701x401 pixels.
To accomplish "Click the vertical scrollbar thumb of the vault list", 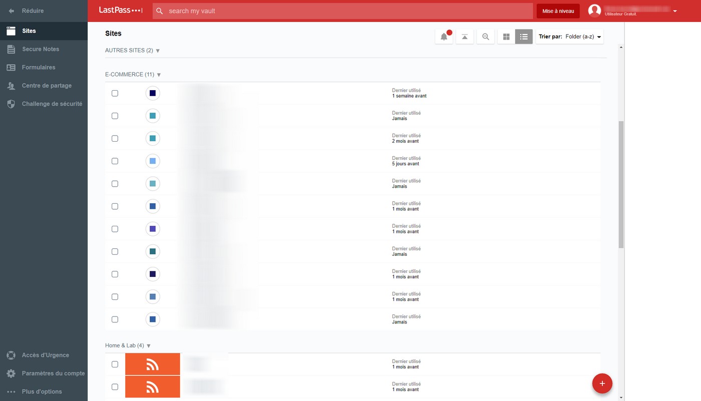I will [x=621, y=184].
